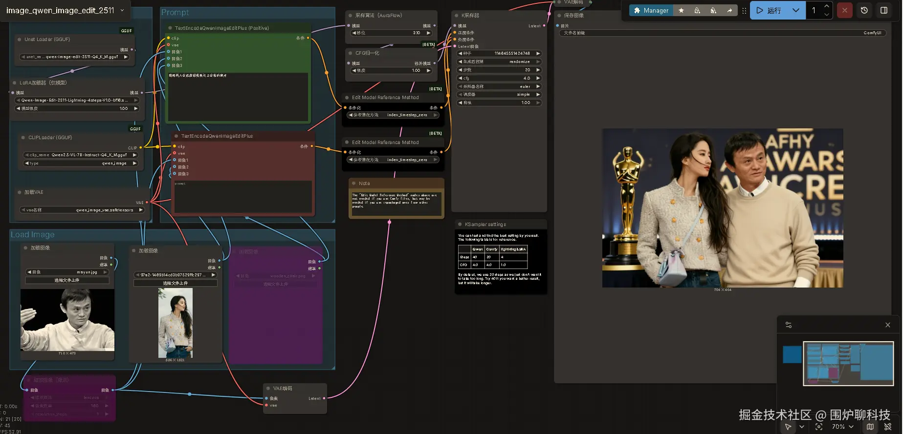Click the Load Image group title
Screen dimensions: 903x434
tap(33, 234)
